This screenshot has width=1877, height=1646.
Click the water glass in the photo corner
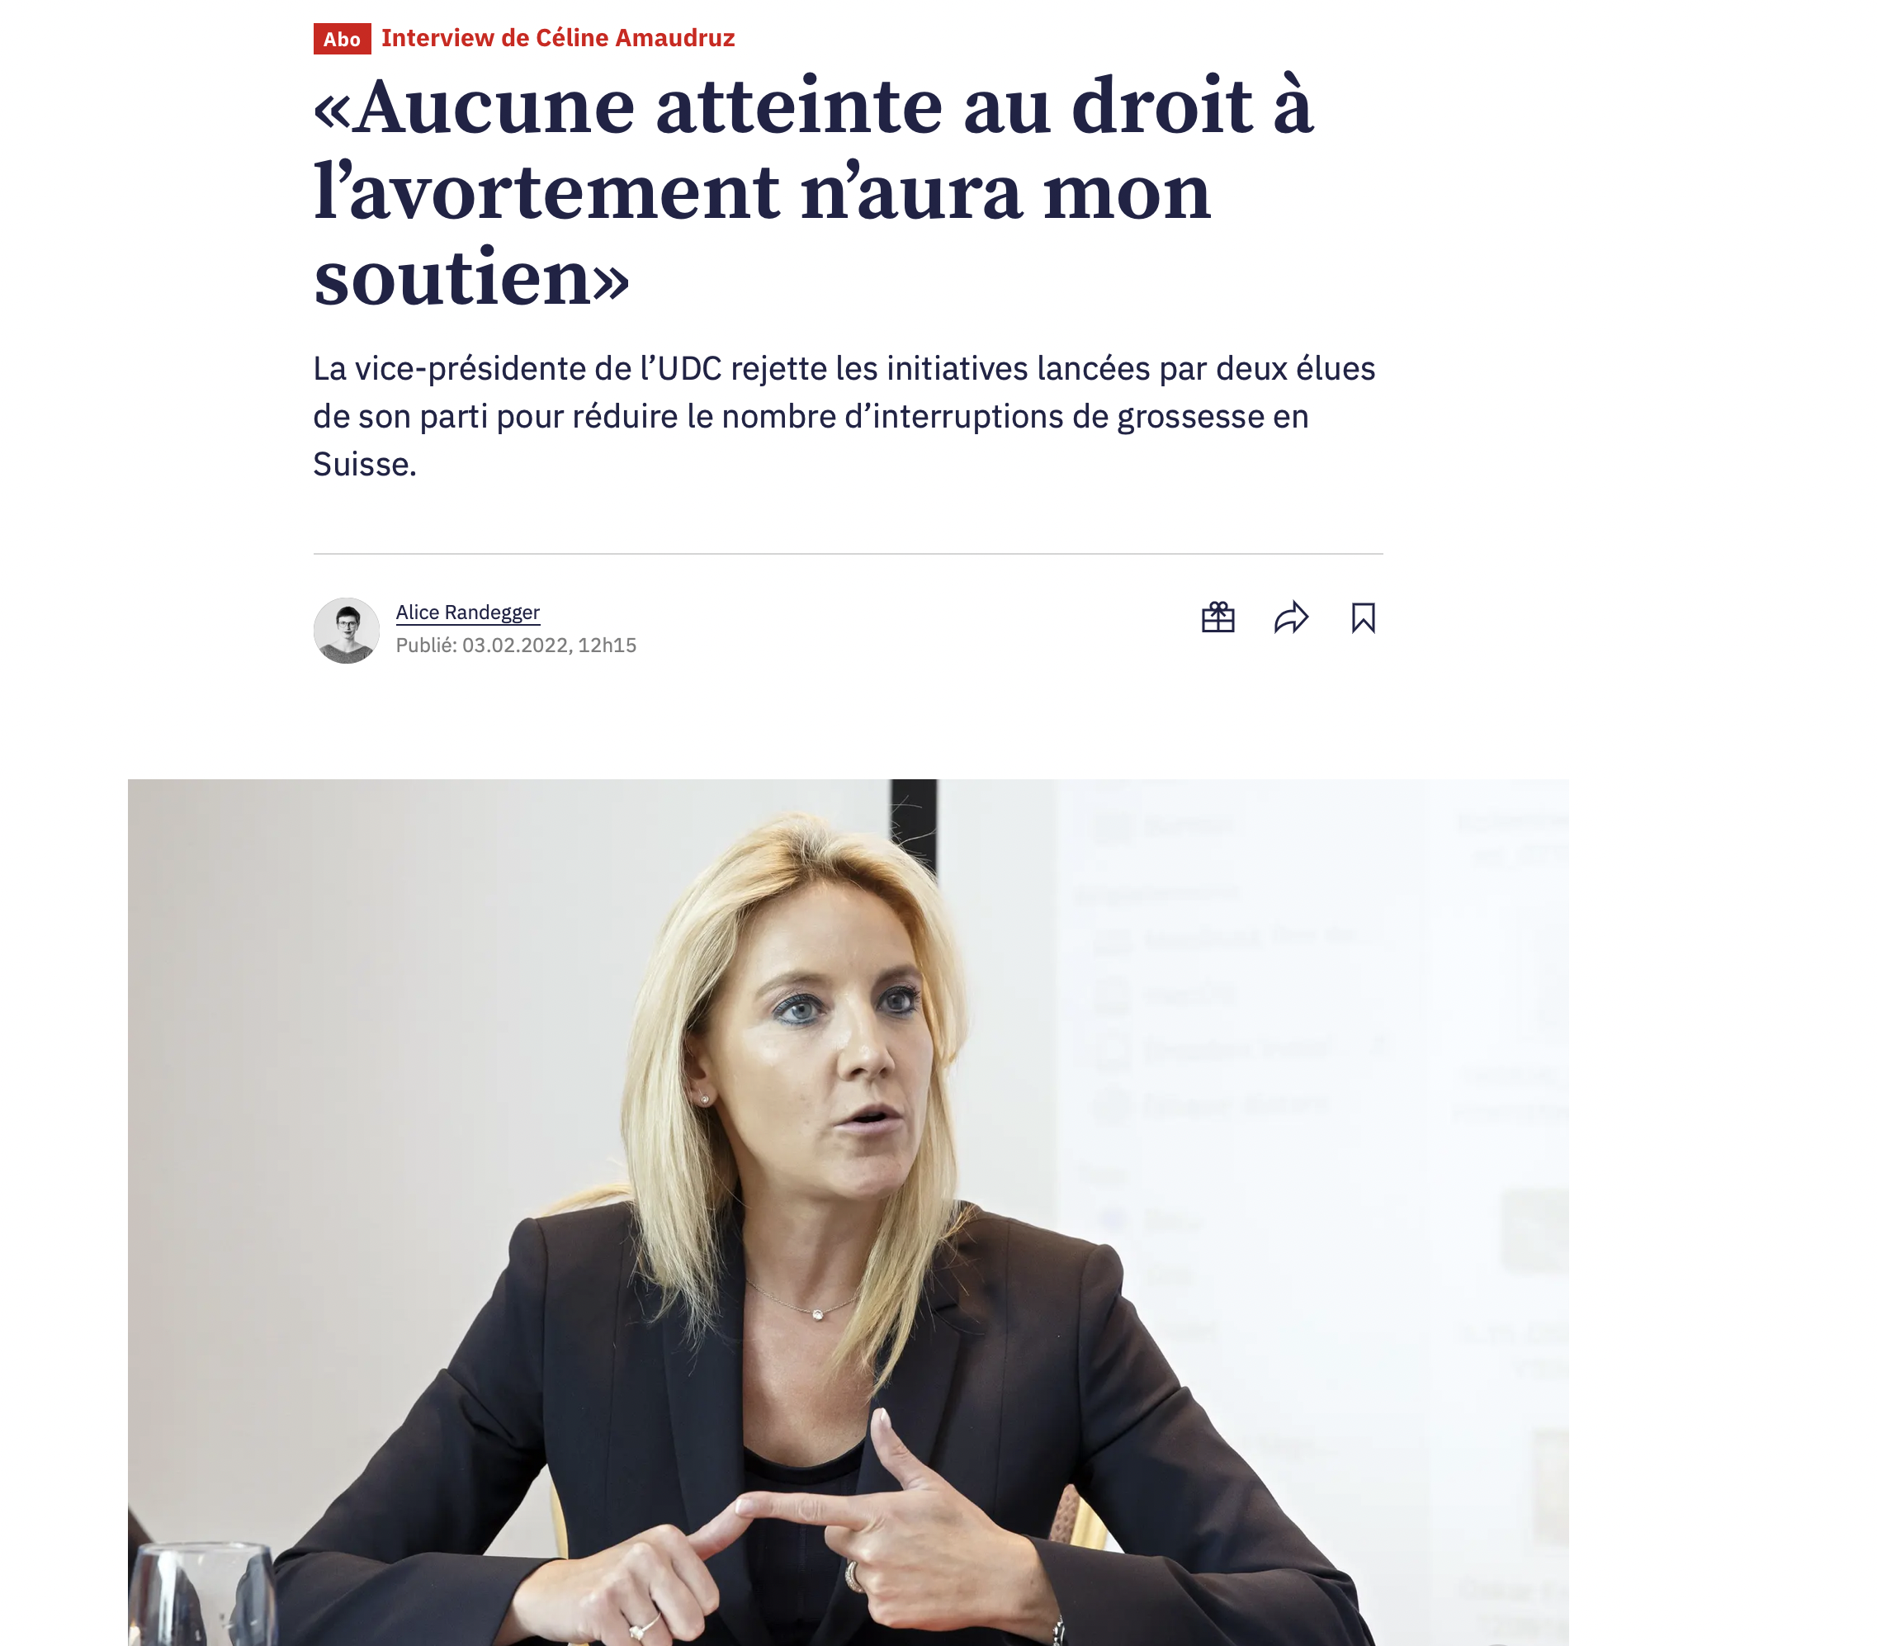[x=201, y=1595]
